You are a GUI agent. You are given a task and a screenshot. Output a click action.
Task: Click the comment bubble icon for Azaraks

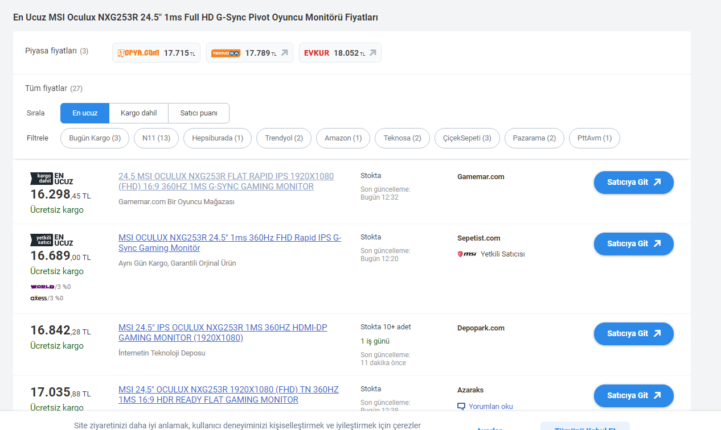[x=461, y=407]
